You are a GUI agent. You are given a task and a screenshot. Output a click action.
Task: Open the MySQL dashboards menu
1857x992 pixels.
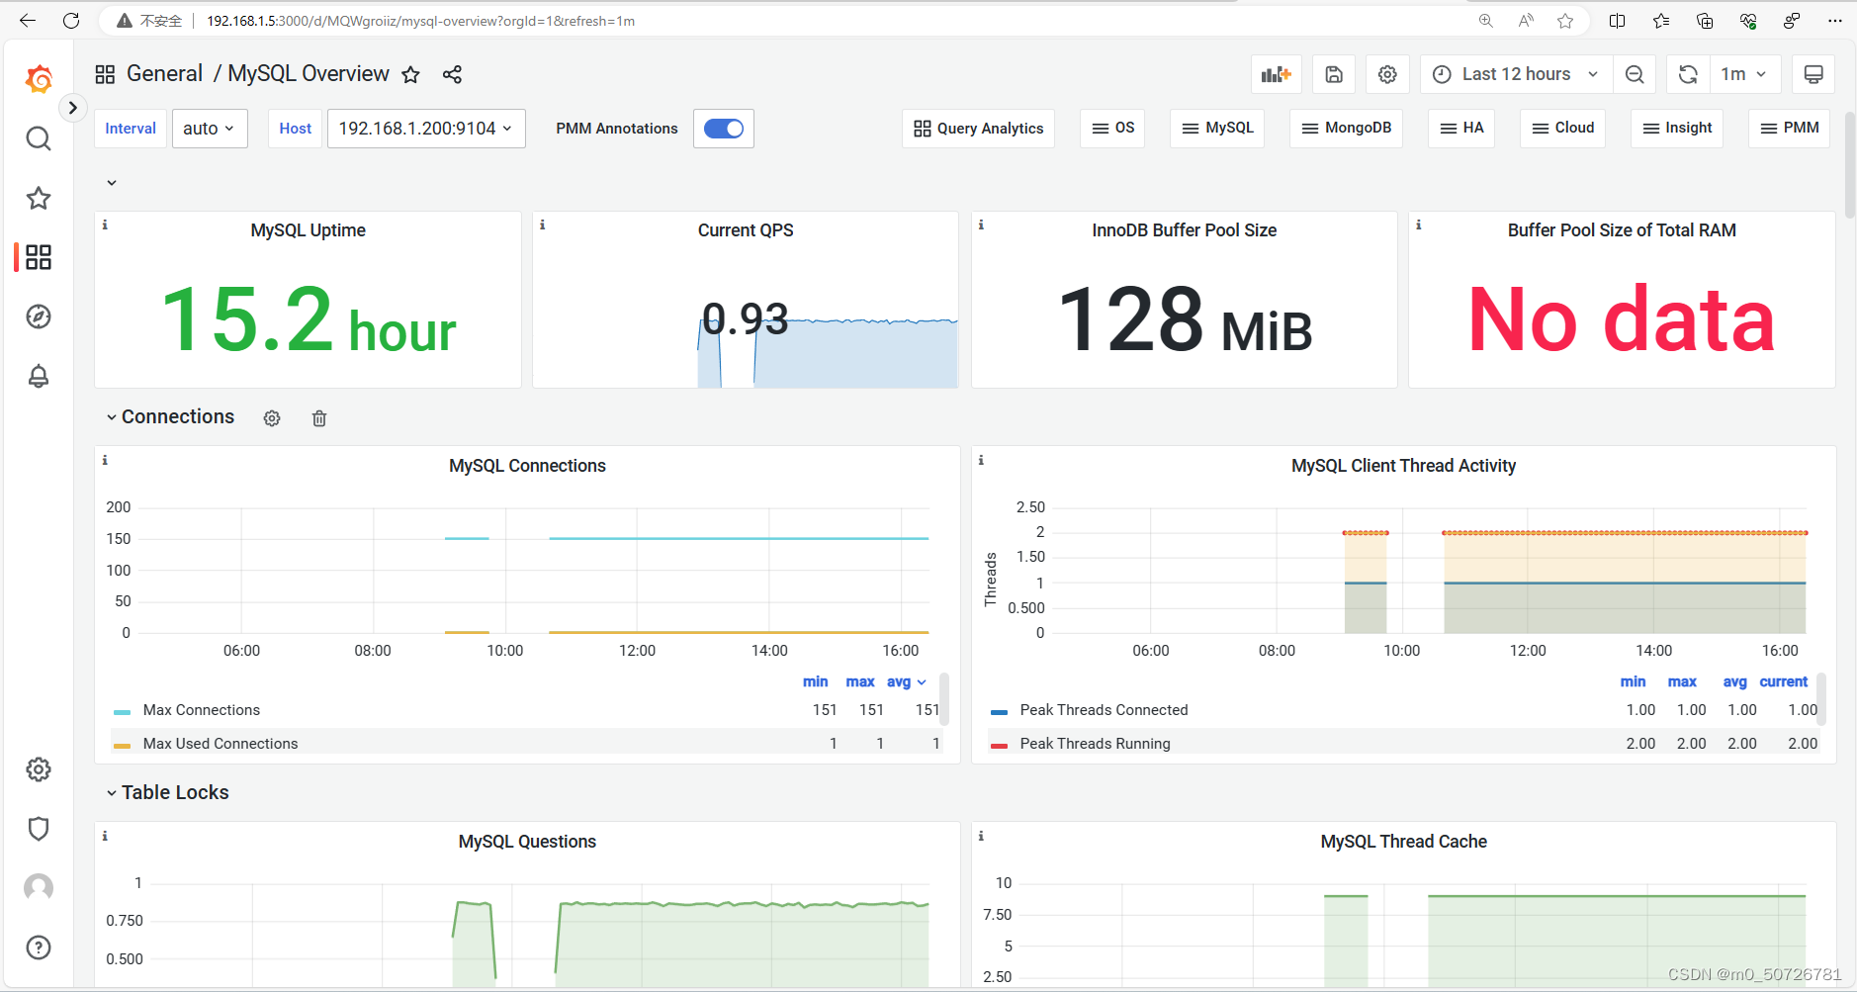coord(1217,129)
